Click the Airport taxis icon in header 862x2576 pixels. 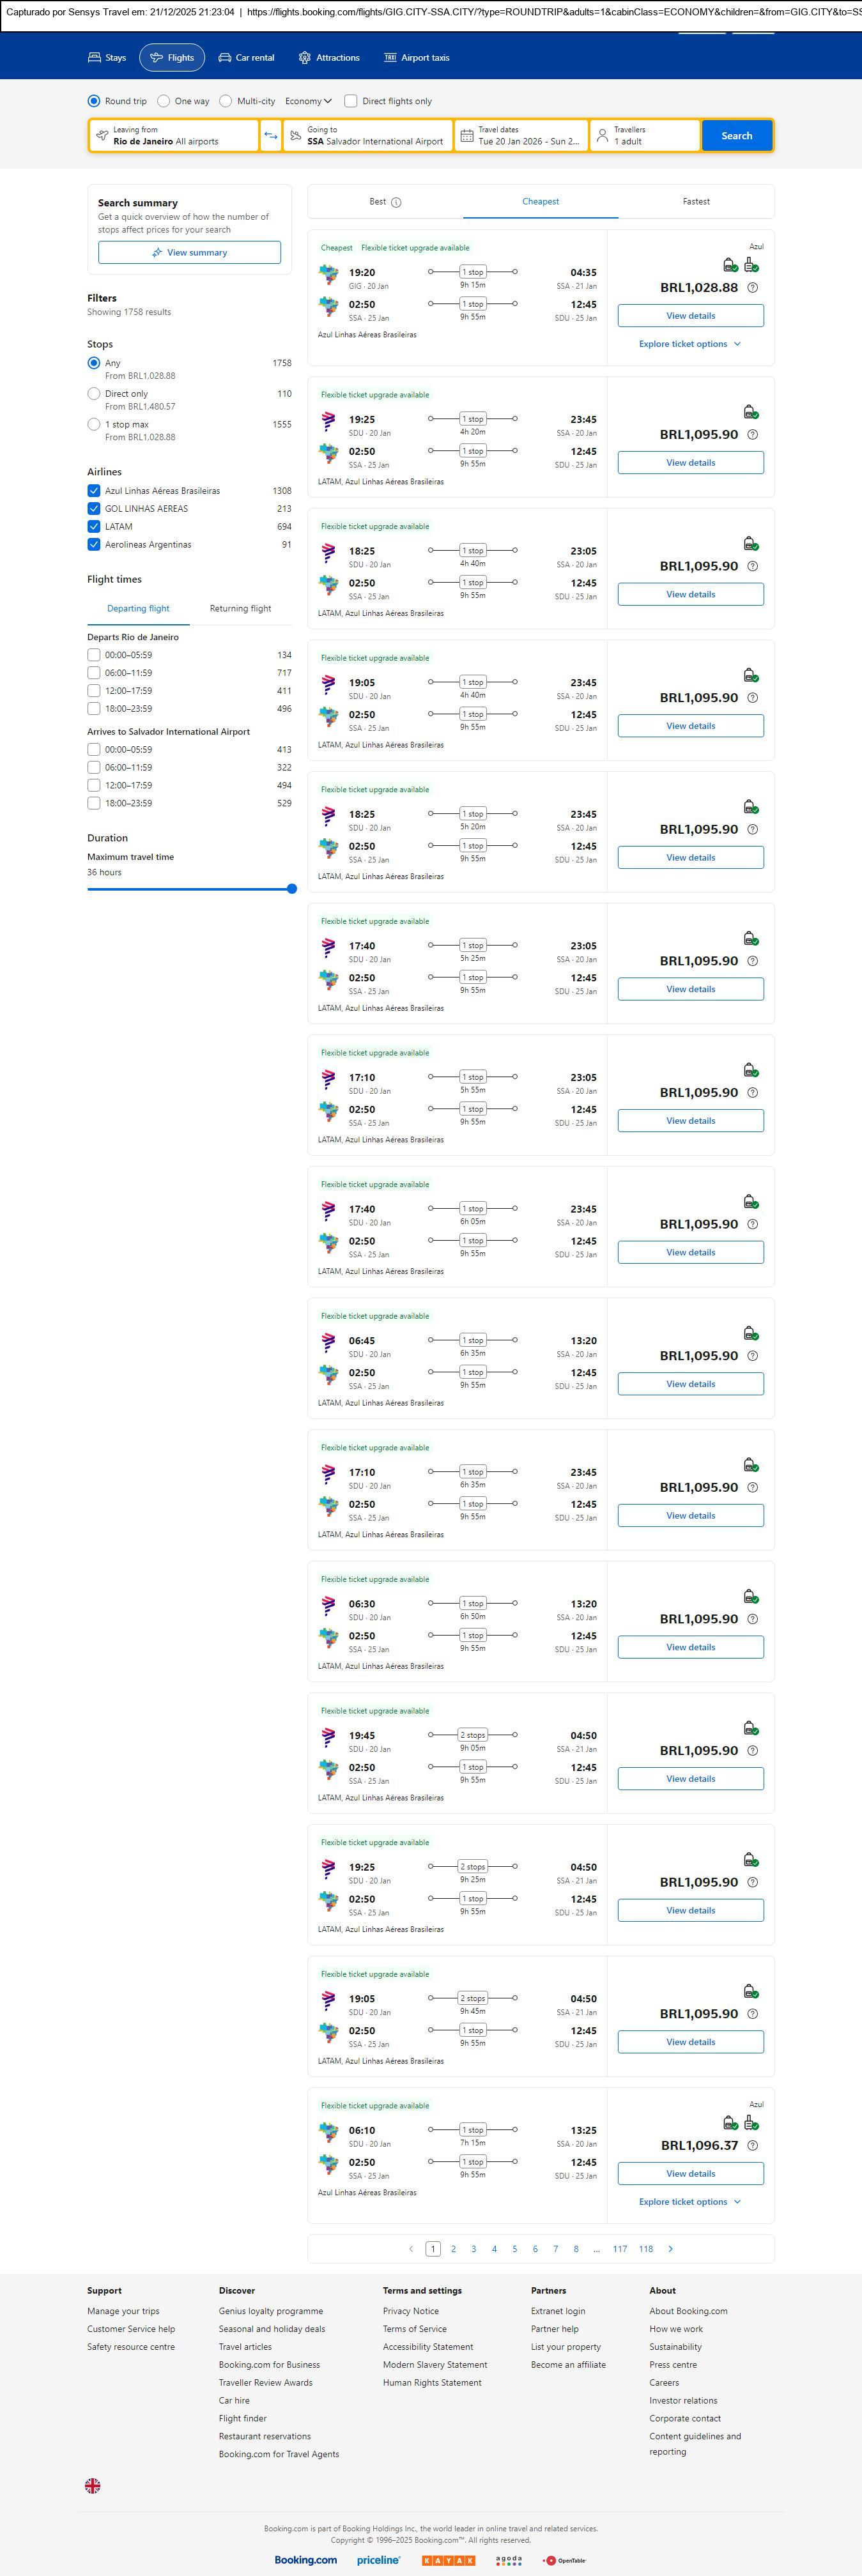tap(390, 58)
